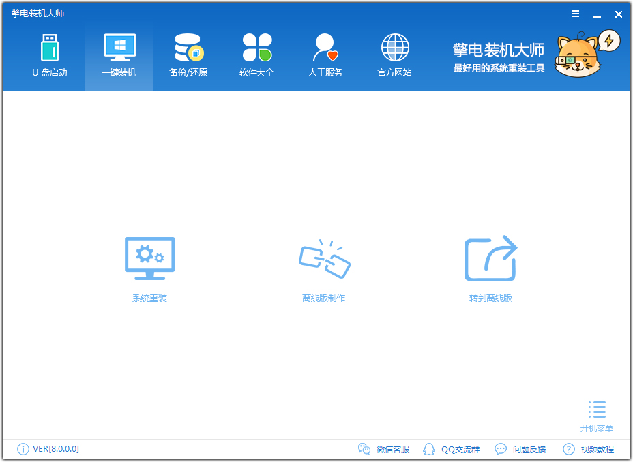Open the 开机菜单 list icon
Screen dimensions: 633x462
(597, 409)
